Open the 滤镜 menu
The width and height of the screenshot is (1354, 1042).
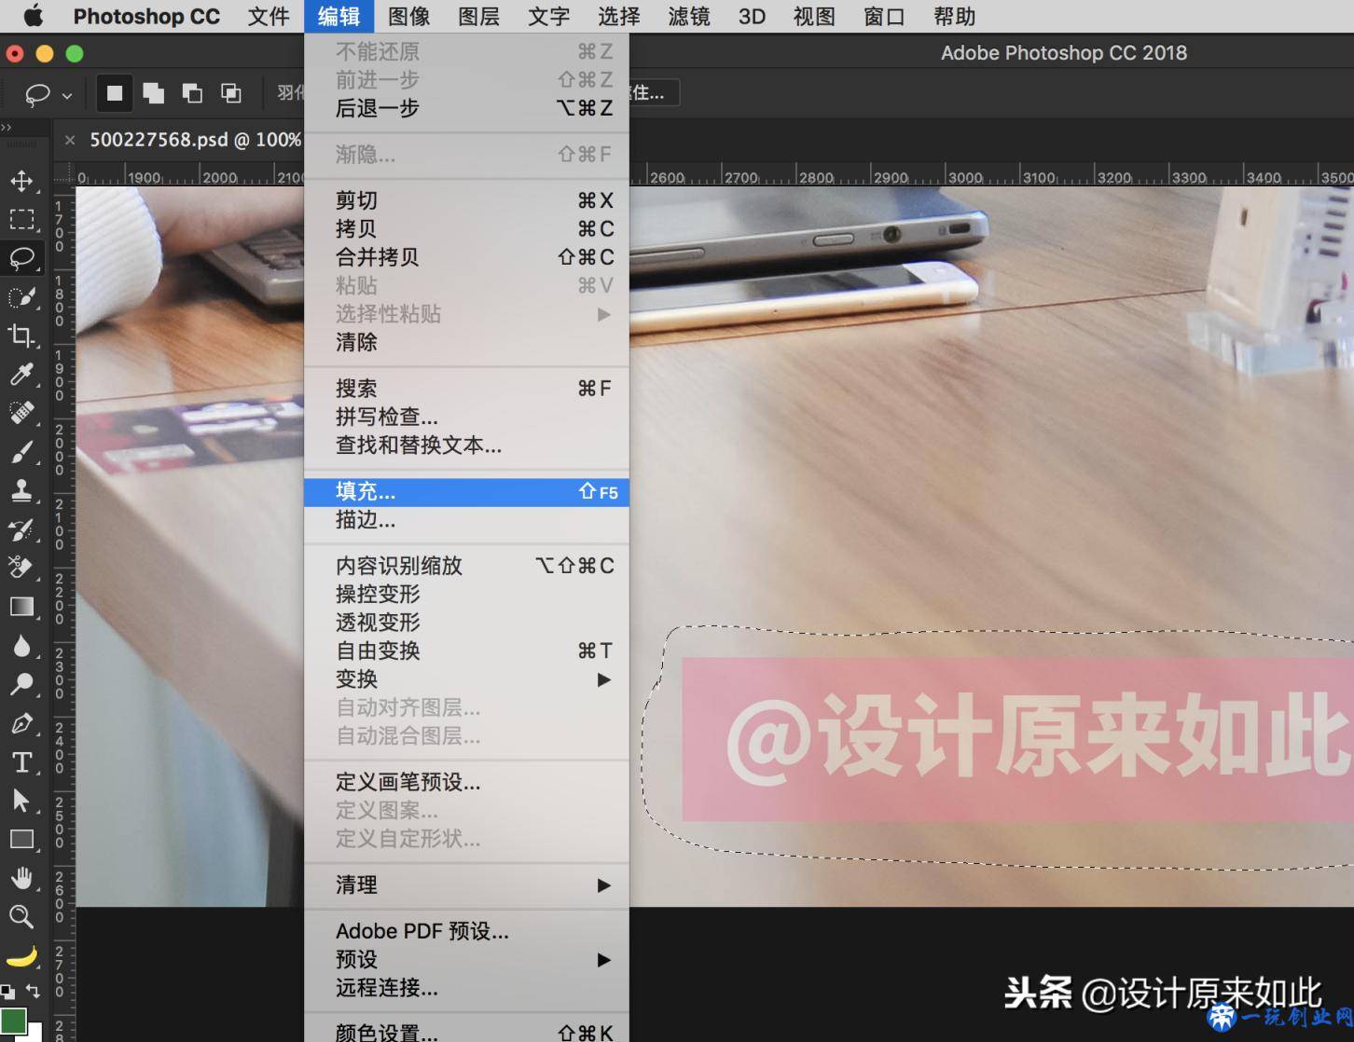pos(689,16)
